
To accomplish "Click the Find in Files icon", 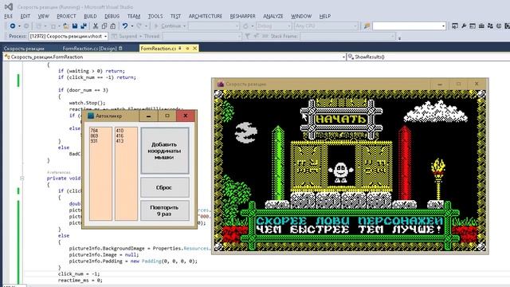I will (x=367, y=26).
